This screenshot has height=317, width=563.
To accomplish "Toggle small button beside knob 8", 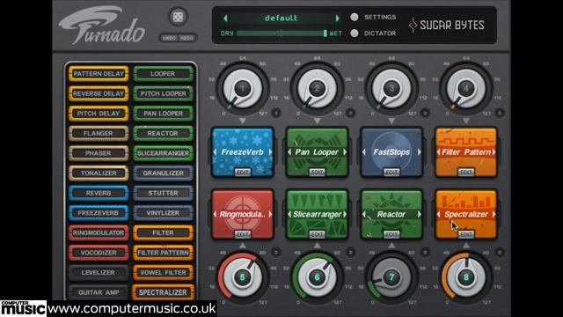I will [x=500, y=253].
